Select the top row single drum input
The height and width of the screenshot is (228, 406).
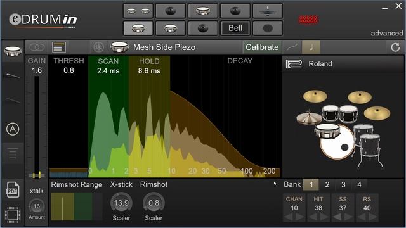tap(203, 11)
